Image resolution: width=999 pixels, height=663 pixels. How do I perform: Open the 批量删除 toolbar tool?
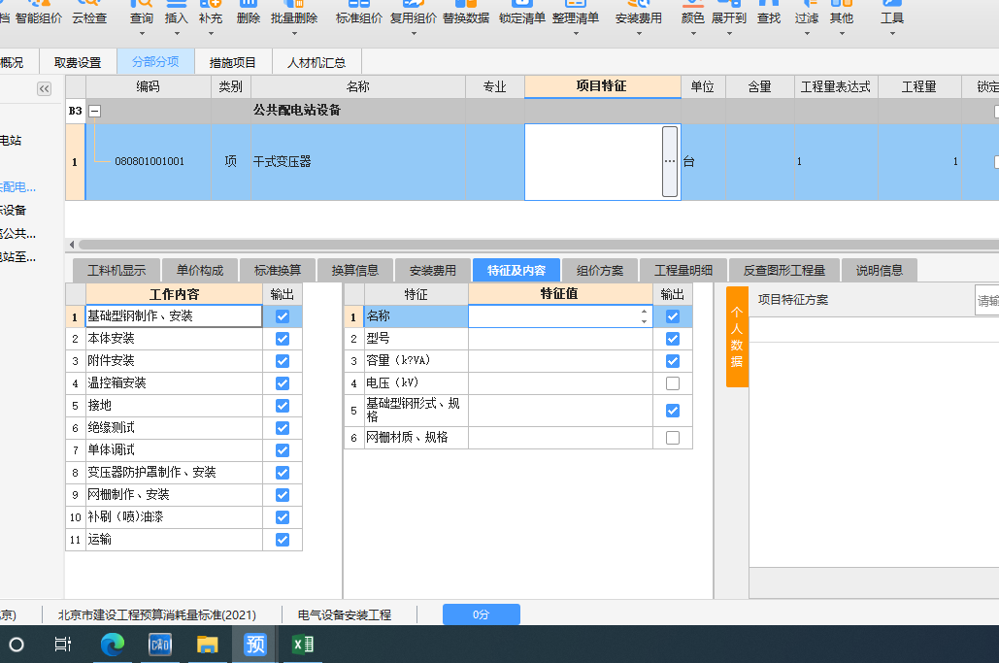pos(294,17)
